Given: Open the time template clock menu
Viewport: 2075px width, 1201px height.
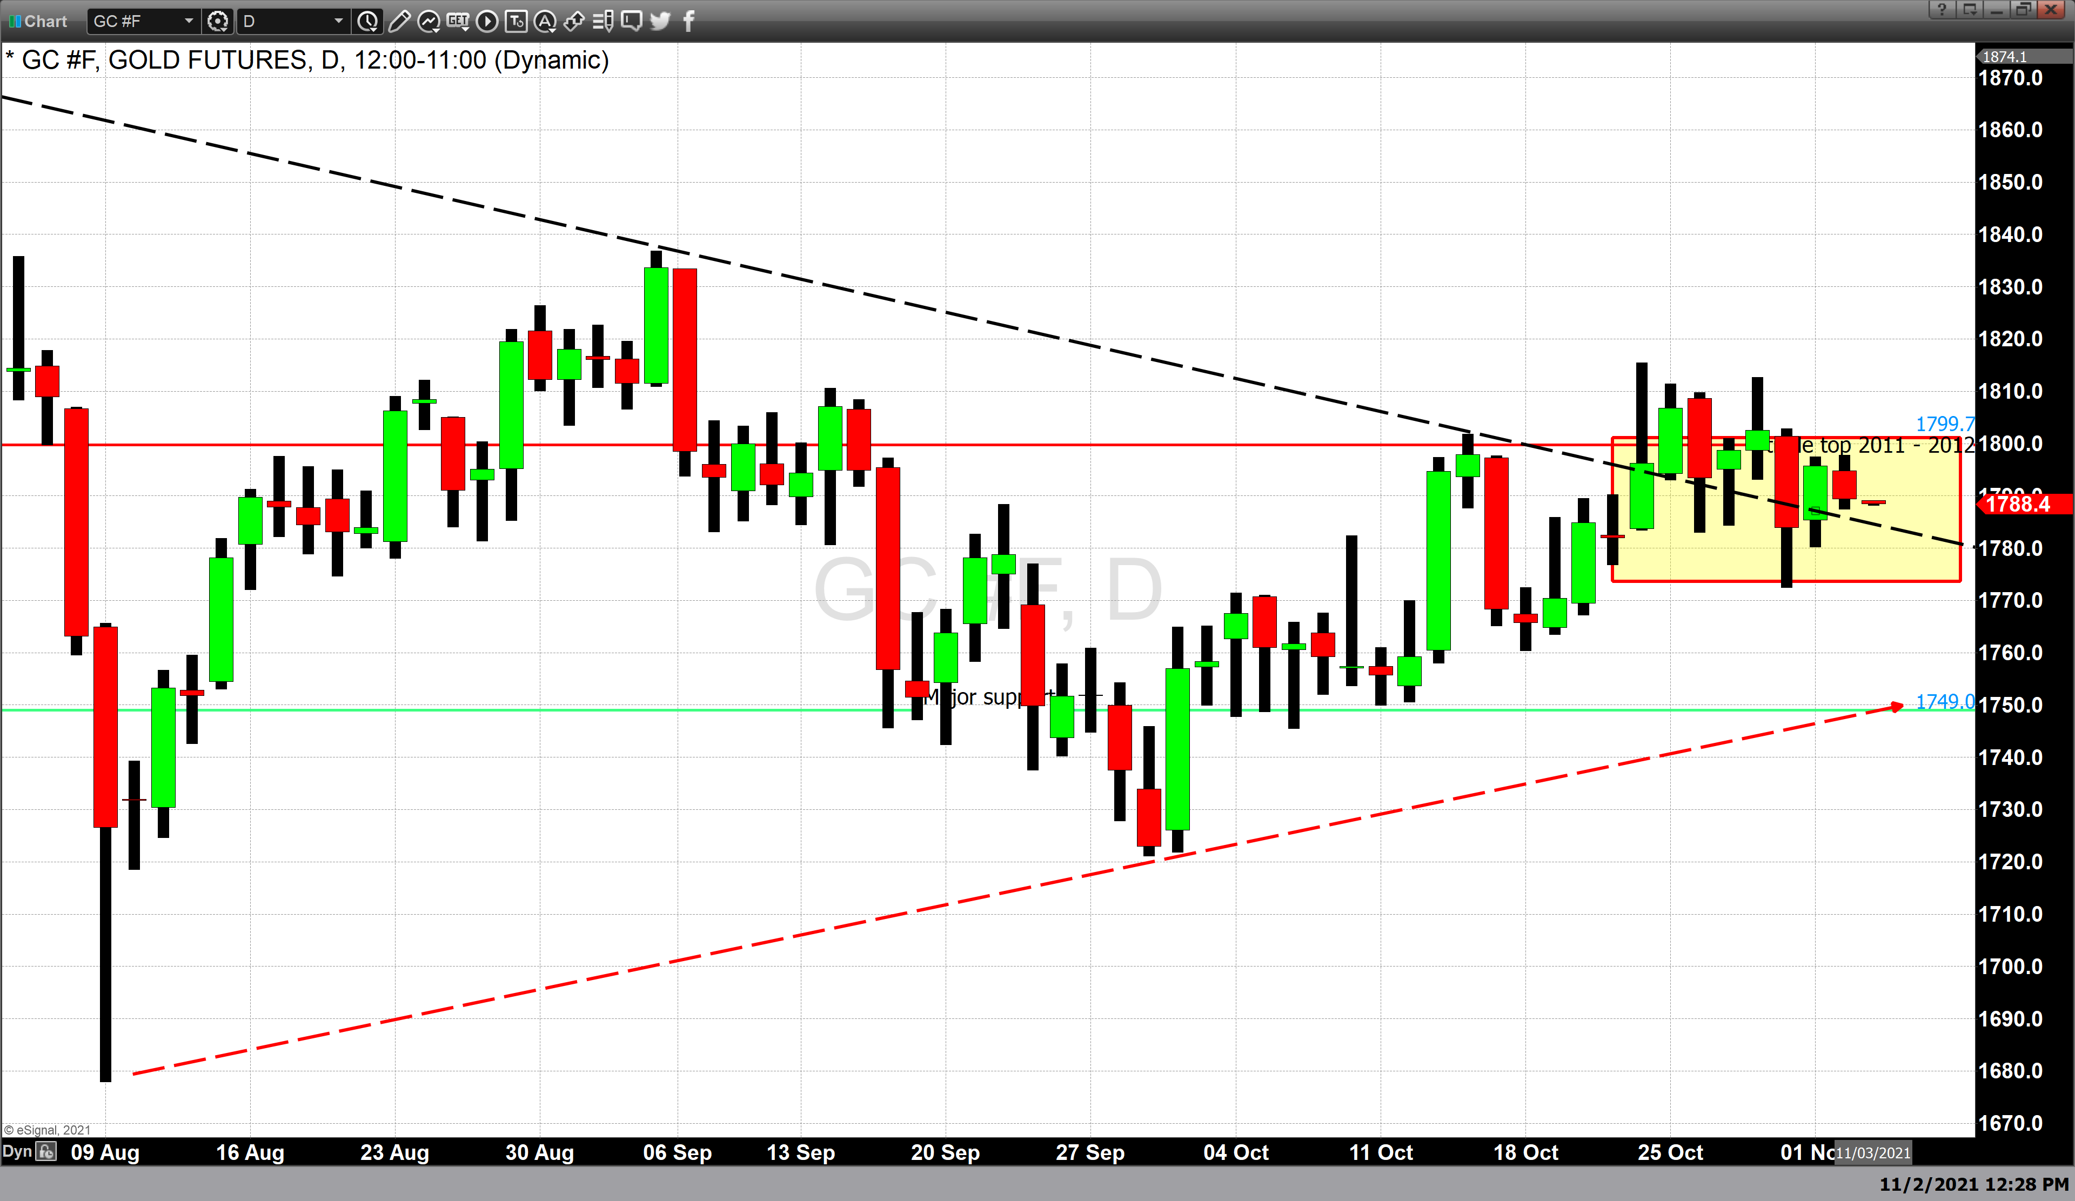Looking at the screenshot, I should 367,22.
